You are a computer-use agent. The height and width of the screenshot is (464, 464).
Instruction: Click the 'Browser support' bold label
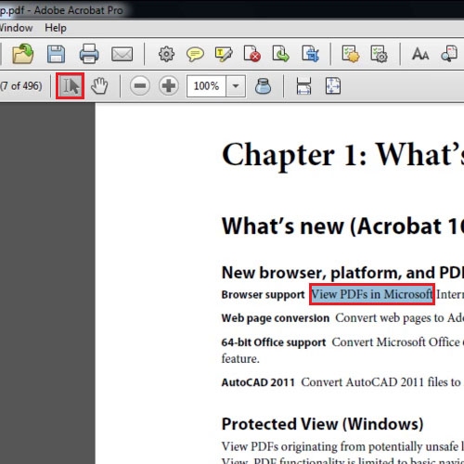coord(263,295)
